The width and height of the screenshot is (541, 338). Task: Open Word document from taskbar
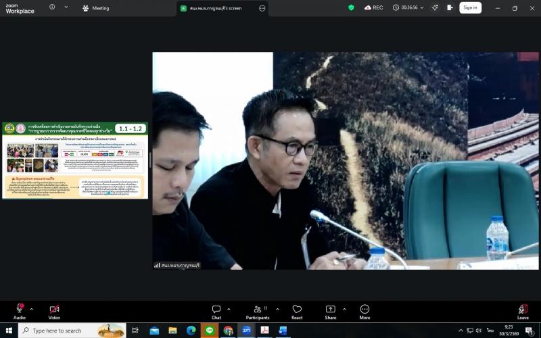283,331
